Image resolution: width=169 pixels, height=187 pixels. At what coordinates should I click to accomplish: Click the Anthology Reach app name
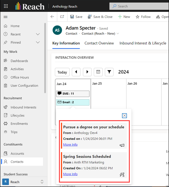[x=65, y=7]
